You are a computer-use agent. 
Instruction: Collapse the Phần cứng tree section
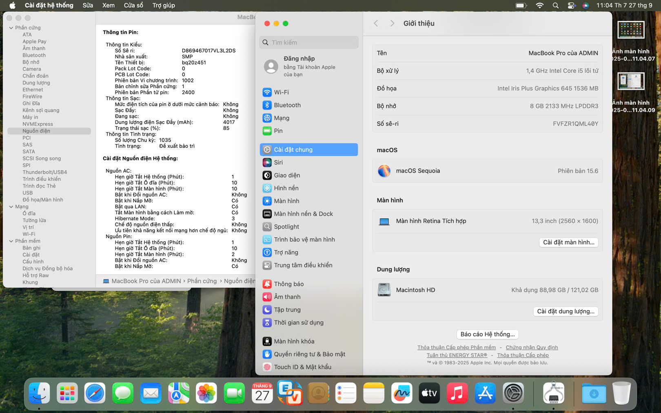click(x=11, y=28)
